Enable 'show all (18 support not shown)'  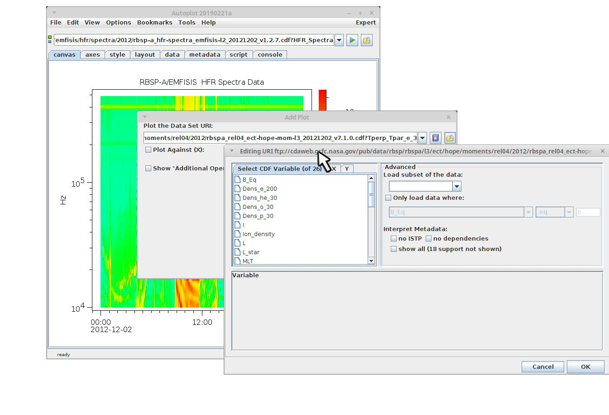tap(393, 249)
